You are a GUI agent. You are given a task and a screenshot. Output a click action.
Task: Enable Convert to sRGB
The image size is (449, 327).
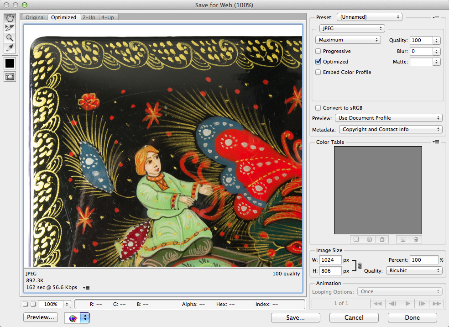(318, 108)
